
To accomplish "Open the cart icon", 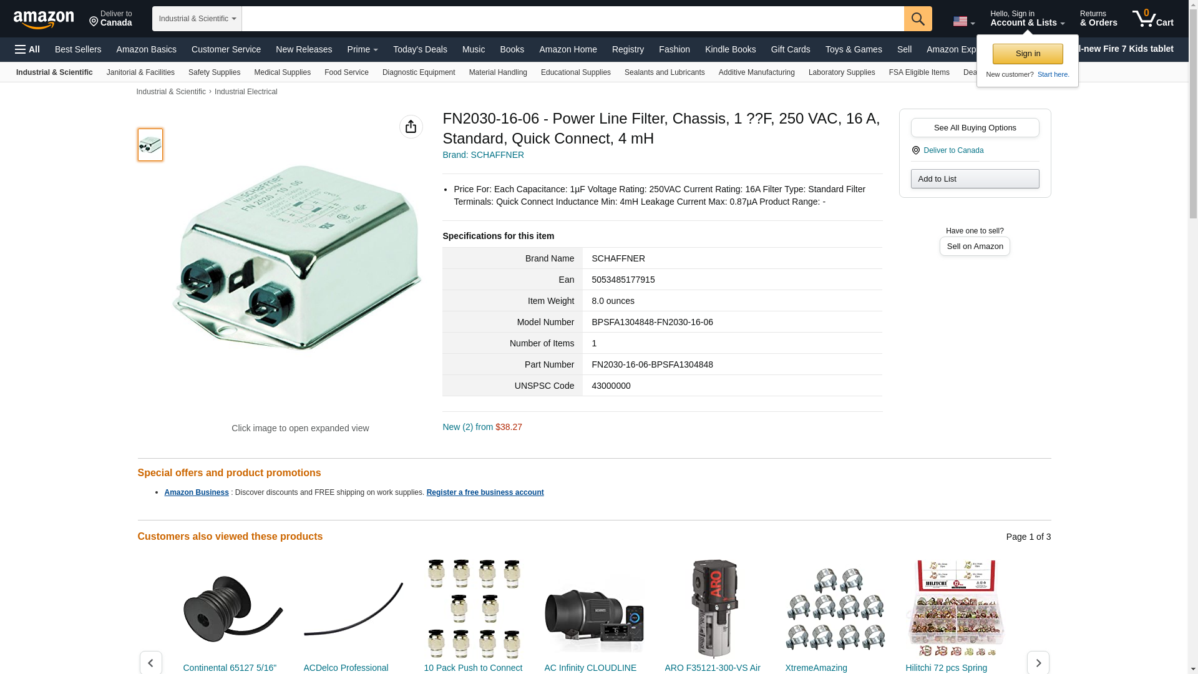I will click(x=1153, y=18).
